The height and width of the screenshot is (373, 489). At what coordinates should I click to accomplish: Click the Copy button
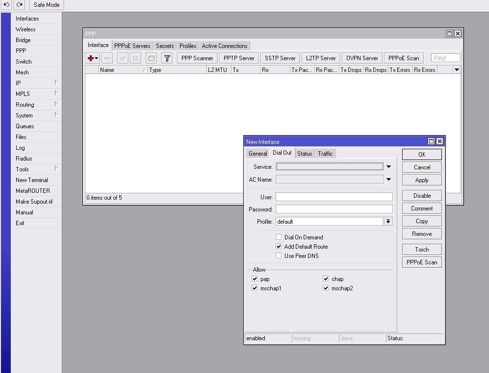click(422, 221)
